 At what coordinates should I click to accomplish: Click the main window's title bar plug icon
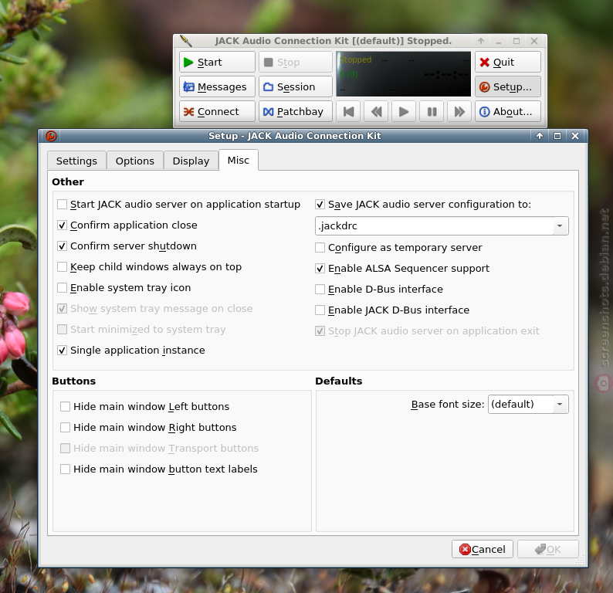click(186, 41)
